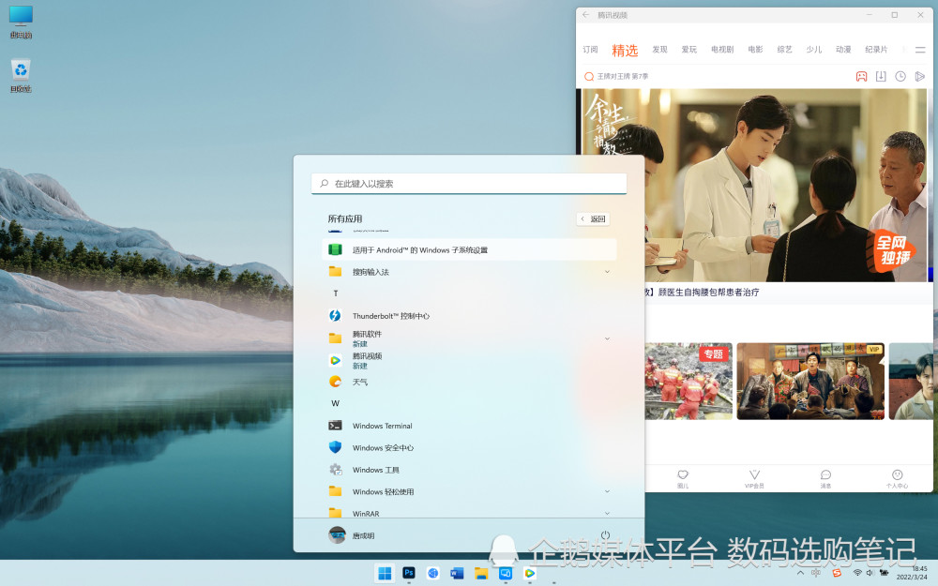Open the This PC desktop icon
Image resolution: width=938 pixels, height=586 pixels.
[21, 23]
